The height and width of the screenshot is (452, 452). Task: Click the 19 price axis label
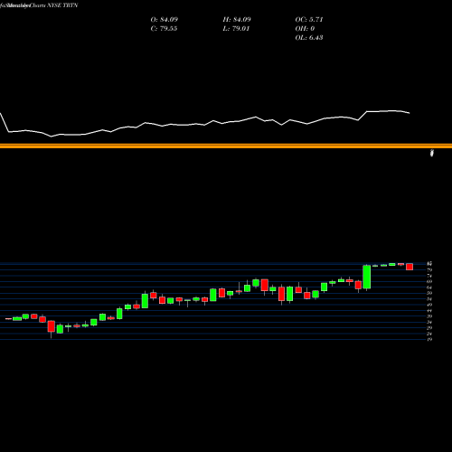(x=429, y=339)
